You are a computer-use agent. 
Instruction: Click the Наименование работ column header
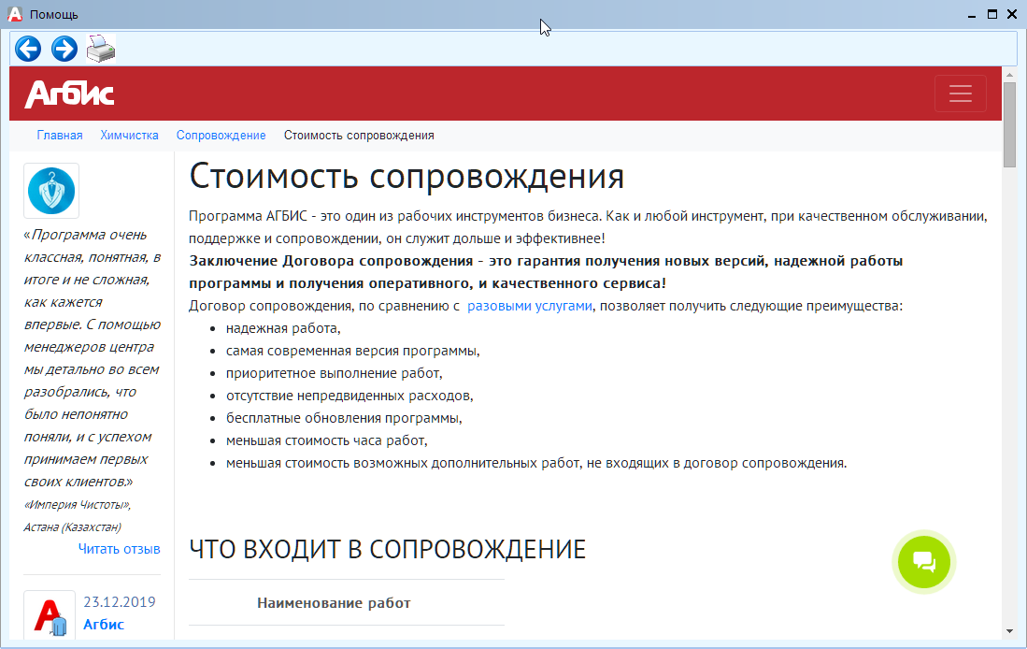(x=334, y=602)
